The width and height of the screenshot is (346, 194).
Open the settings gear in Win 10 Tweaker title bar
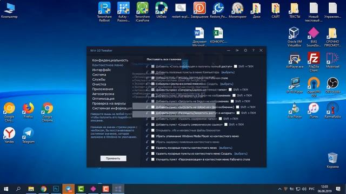click(x=245, y=50)
